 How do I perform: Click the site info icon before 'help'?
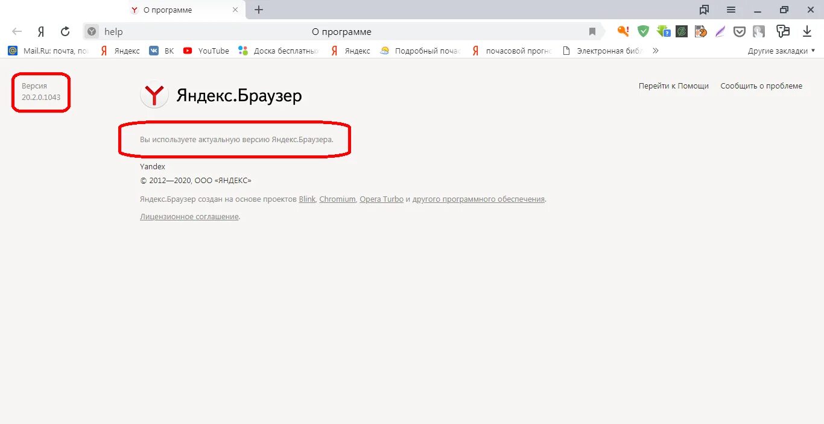coord(91,32)
